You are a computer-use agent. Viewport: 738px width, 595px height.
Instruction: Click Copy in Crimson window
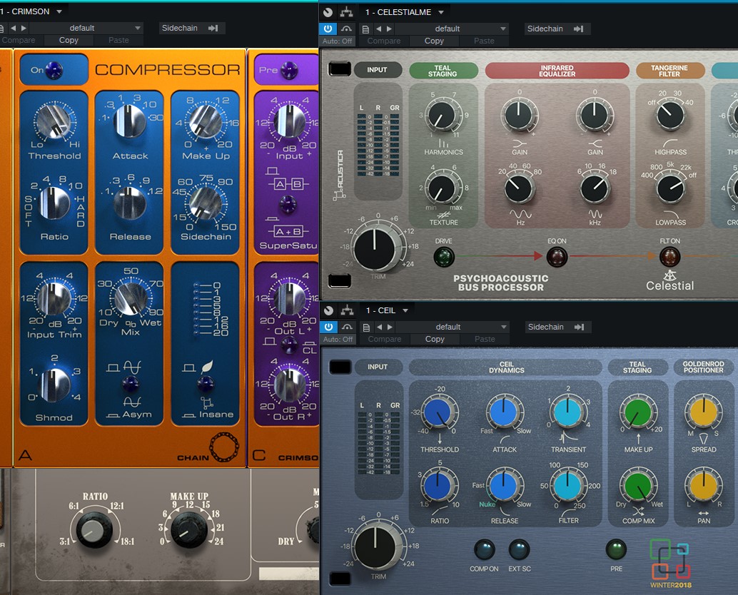[x=69, y=41]
